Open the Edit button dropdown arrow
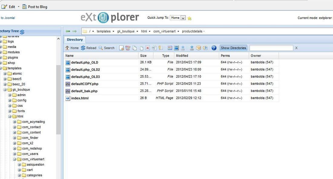Screen dimensions: 333x179 coord(18,7)
